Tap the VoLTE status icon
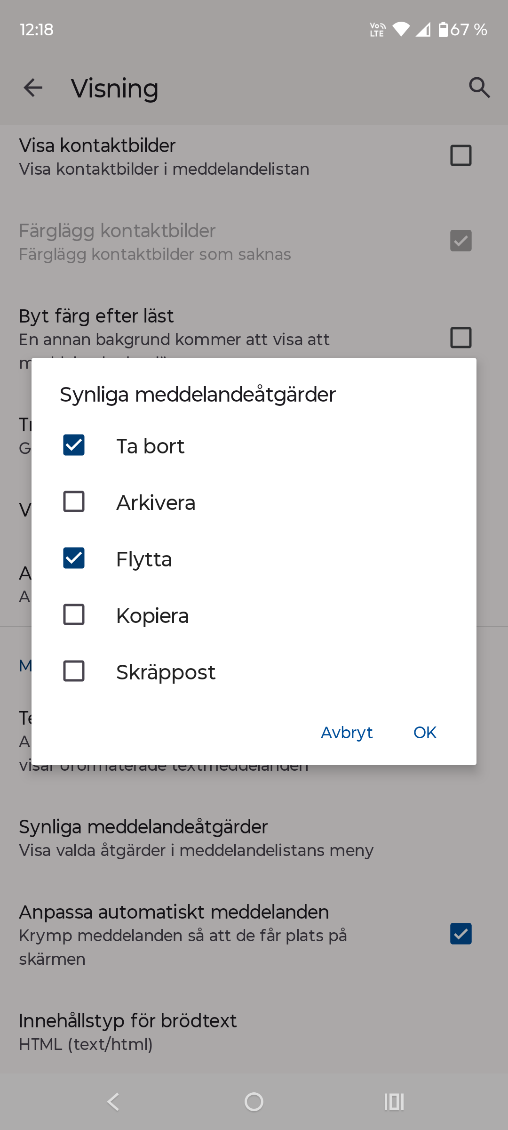The width and height of the screenshot is (508, 1130). tap(377, 30)
